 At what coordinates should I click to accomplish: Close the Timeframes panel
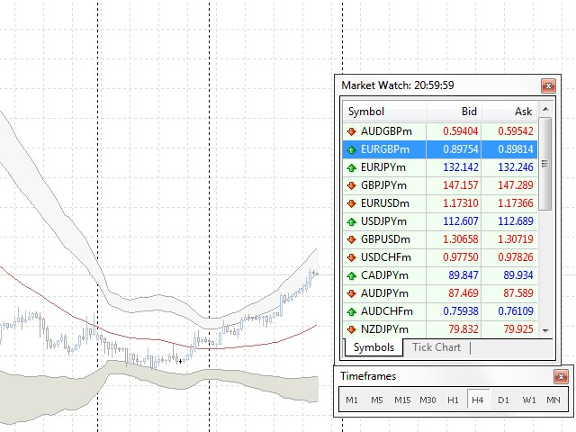(x=562, y=377)
